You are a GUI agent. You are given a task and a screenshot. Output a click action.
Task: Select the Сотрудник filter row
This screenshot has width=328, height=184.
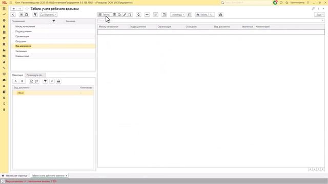(x=53, y=41)
